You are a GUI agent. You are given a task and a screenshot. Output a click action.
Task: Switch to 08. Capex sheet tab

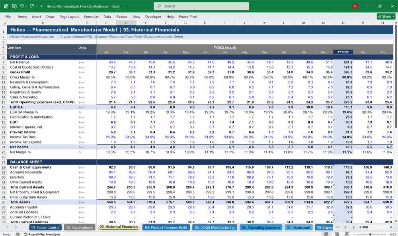click(324, 227)
